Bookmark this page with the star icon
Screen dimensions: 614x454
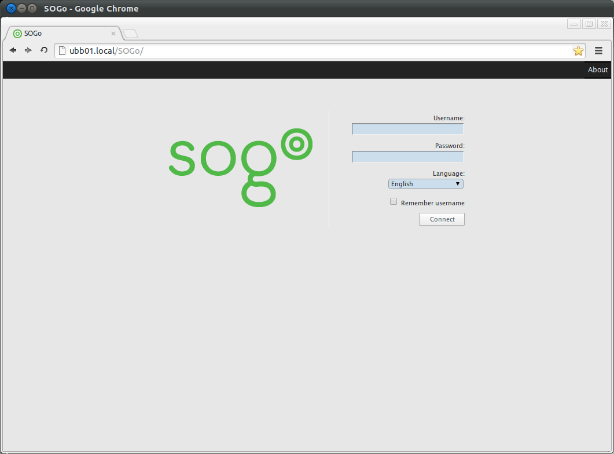578,51
